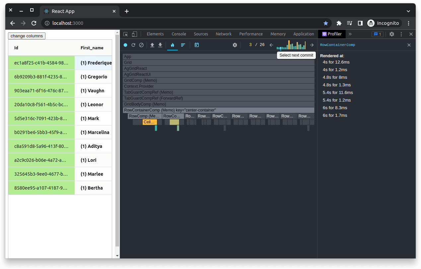Viewport: 421px width, 269px height.
Task: Click the page vertical scrollbar thumb
Action: point(117,141)
